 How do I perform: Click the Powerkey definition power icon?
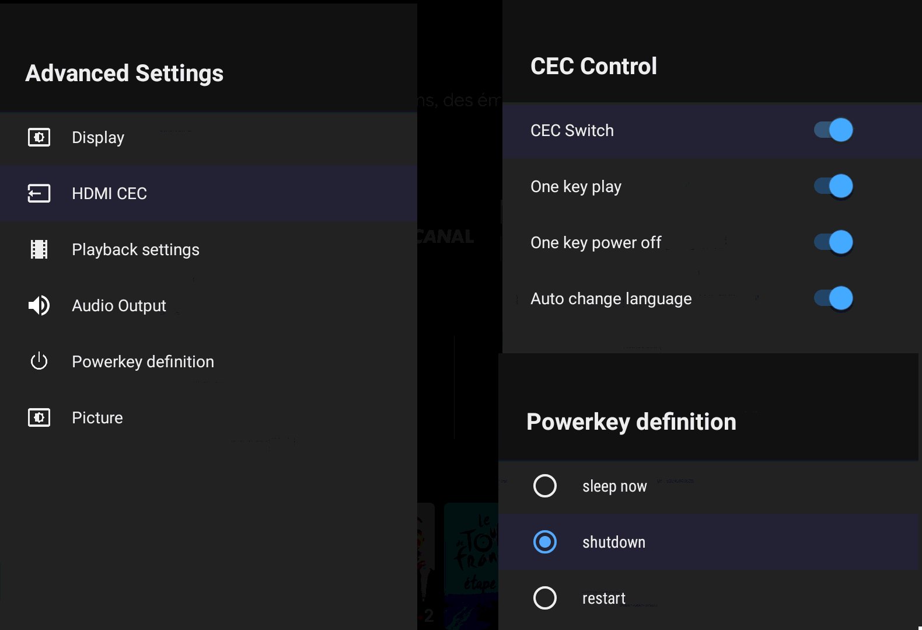pos(39,361)
